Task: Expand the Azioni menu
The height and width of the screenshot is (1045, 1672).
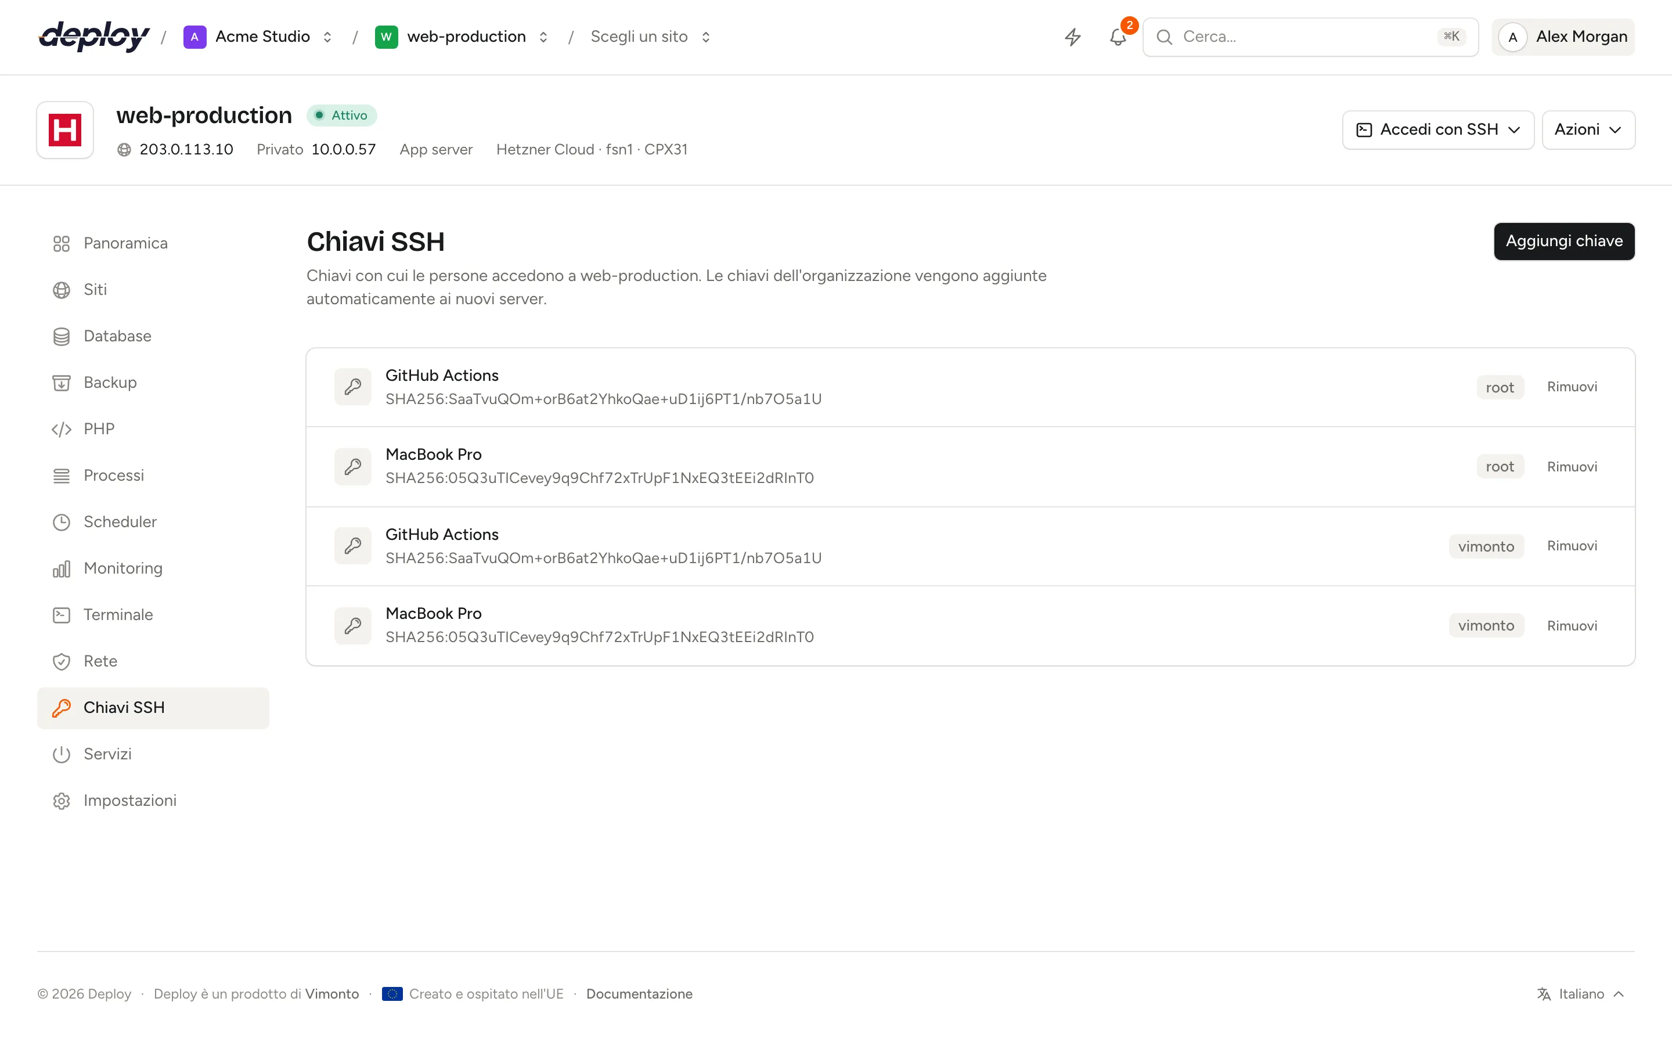Action: 1588,130
